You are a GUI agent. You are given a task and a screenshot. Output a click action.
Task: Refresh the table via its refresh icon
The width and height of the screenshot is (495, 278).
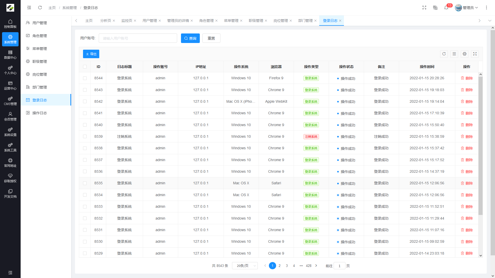pyautogui.click(x=444, y=54)
